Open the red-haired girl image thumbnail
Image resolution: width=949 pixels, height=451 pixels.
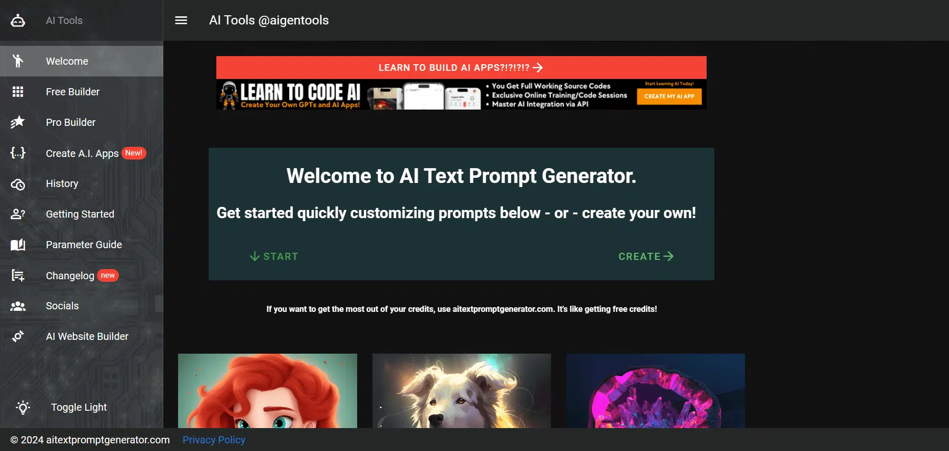click(x=267, y=391)
